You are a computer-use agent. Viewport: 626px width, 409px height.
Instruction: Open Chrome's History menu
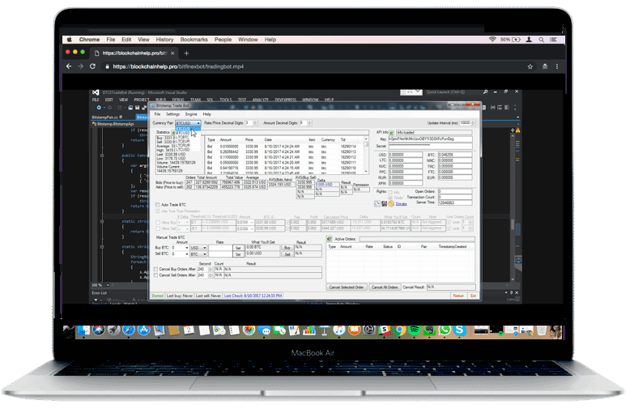(164, 40)
